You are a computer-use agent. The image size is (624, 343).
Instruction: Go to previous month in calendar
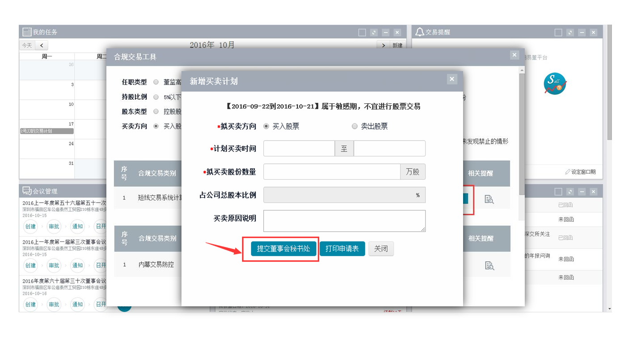42,45
